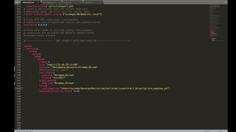Screen dimensions: 236x132
Task: Click the base_dn value on line 140
Action: (64, 75)
